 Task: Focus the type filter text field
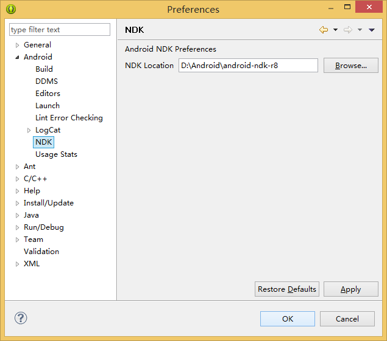tap(60, 30)
